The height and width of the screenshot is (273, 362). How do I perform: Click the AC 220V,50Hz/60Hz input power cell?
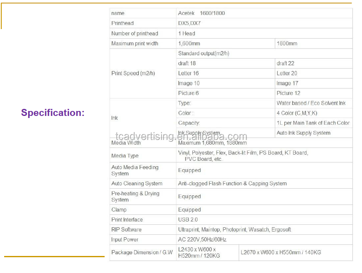point(202,239)
